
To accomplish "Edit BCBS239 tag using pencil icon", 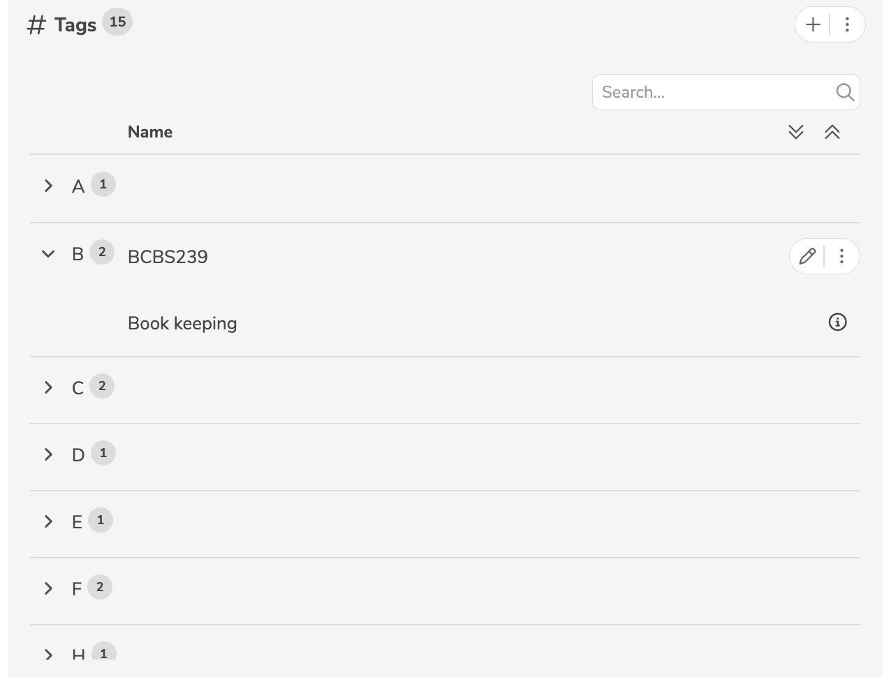I will tap(807, 256).
